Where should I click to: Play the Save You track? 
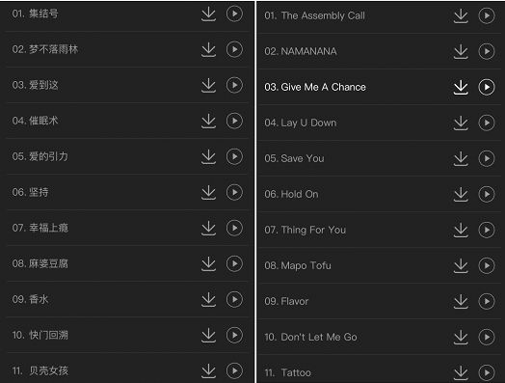(x=487, y=158)
